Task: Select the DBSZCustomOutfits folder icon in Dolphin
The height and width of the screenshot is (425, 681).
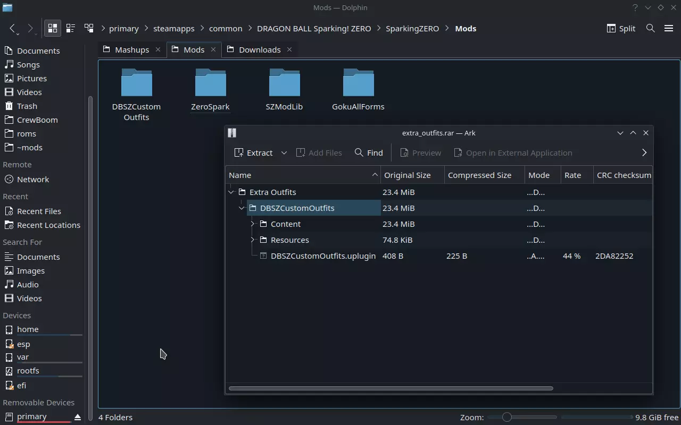Action: [136, 83]
